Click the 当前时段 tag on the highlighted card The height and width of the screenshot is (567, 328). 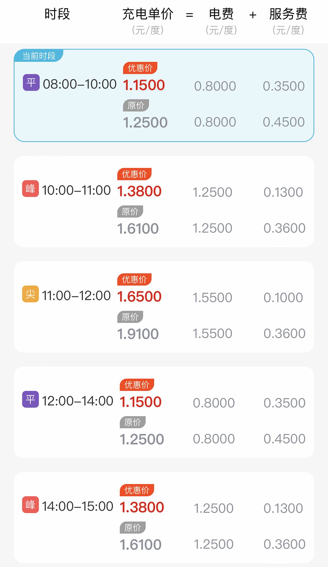pyautogui.click(x=39, y=56)
